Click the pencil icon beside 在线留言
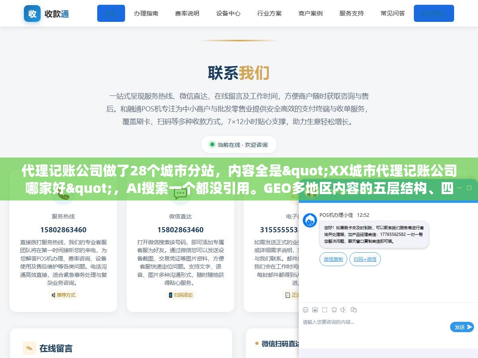The height and width of the screenshot is (358, 478). click(29, 348)
